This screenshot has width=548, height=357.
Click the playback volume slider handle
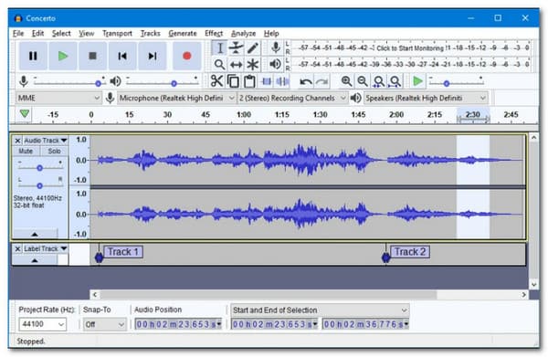click(x=174, y=83)
